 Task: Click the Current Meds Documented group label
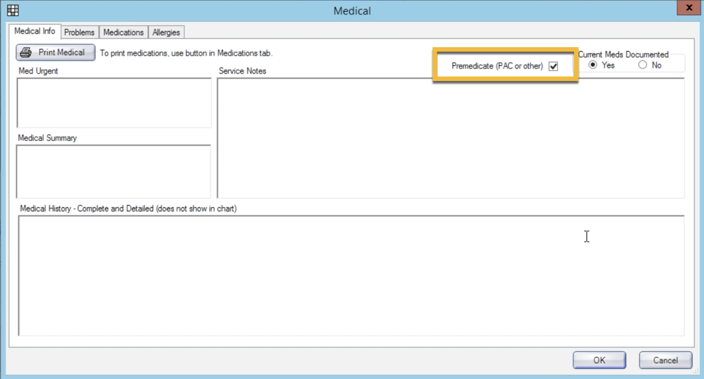623,54
